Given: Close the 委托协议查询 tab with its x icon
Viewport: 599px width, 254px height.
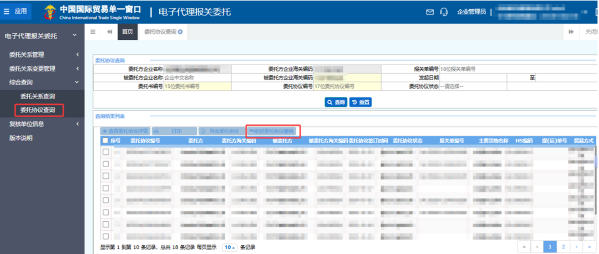Looking at the screenshot, I should 180,32.
